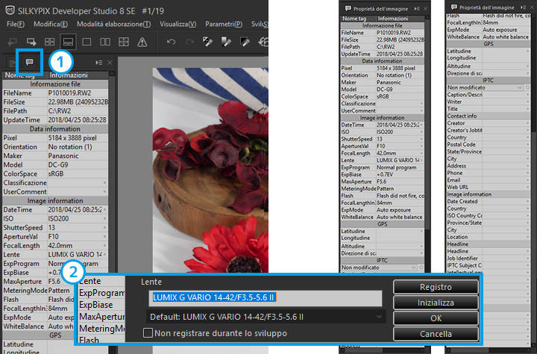This screenshot has height=354, width=537.
Task: Click arrow on Classificazione row, main panel
Action: tap(104, 183)
